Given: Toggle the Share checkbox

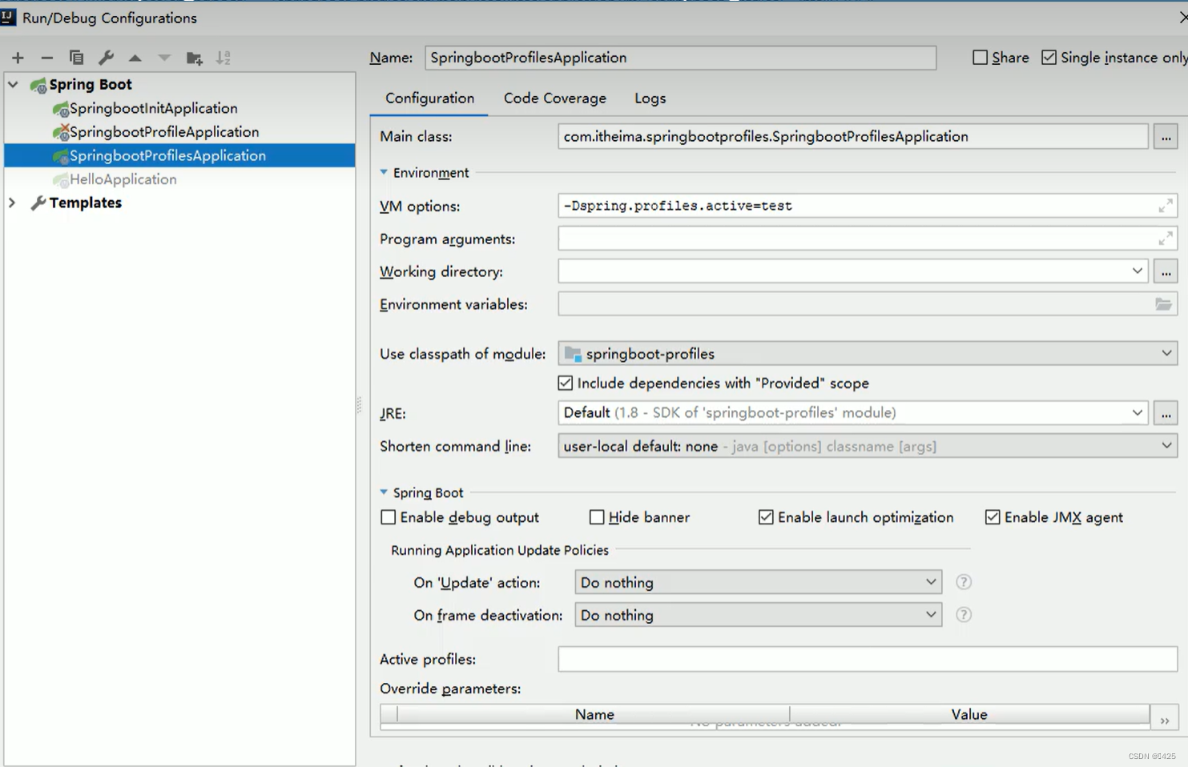Looking at the screenshot, I should point(980,58).
